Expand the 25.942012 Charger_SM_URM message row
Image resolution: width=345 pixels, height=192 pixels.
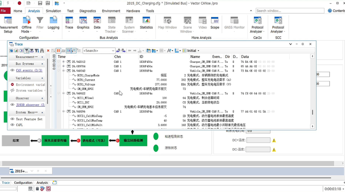click(64, 62)
